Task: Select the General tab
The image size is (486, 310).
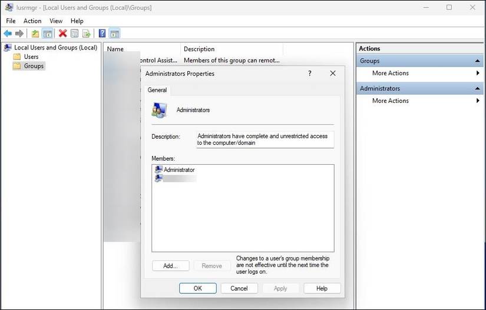Action: click(157, 90)
